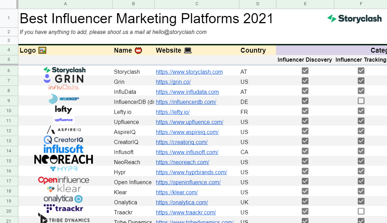The width and height of the screenshot is (387, 223).
Task: Select the title 'Best Influencer Marketing Platforms 2021'
Action: click(146, 18)
